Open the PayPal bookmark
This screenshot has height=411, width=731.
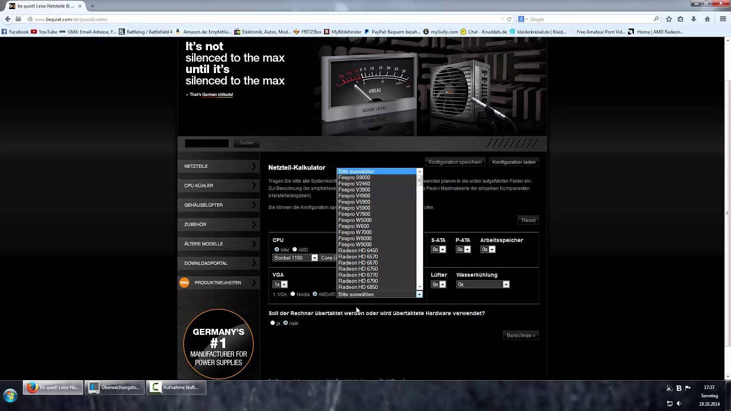[392, 32]
